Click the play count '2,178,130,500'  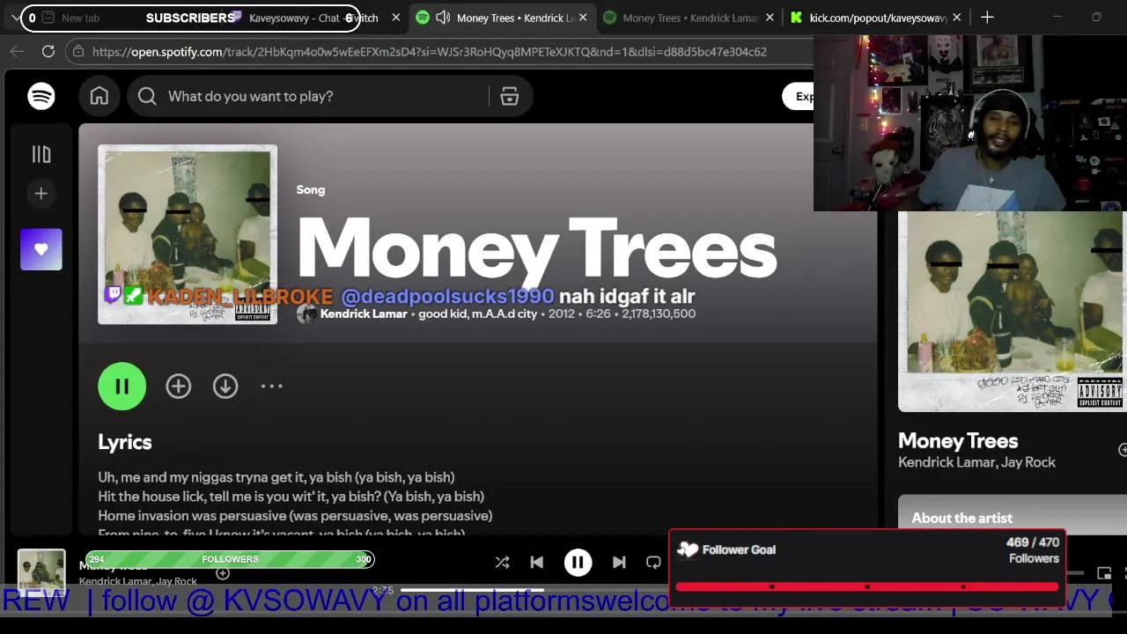[x=659, y=313]
